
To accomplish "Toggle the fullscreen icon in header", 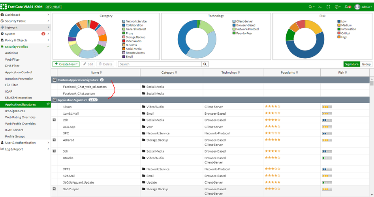I will pos(328,7).
